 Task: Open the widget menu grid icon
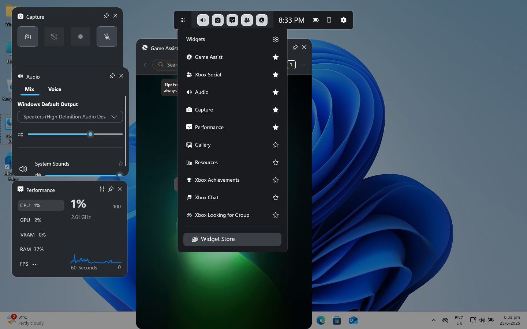point(183,20)
